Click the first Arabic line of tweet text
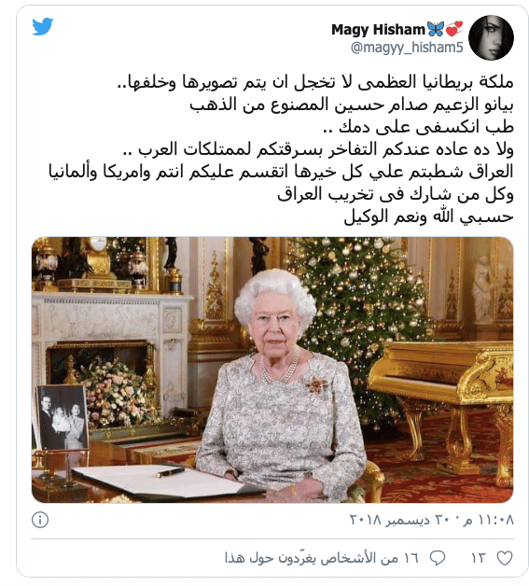The width and height of the screenshot is (529, 586). coord(315,82)
